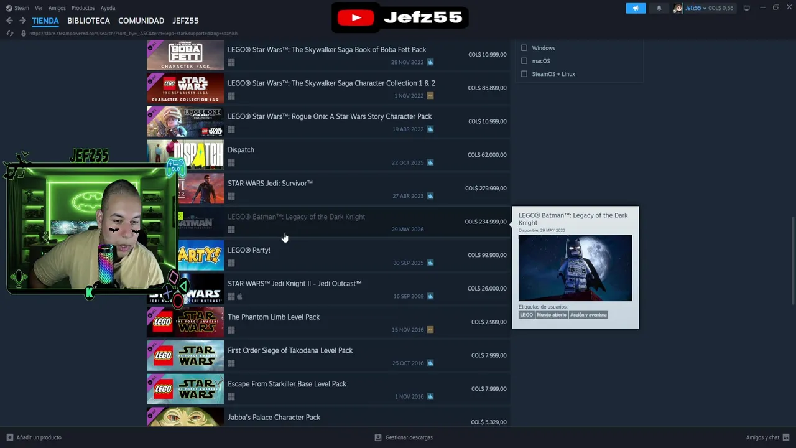The height and width of the screenshot is (448, 796).
Task: Click the downloads manager icon
Action: [x=377, y=437]
